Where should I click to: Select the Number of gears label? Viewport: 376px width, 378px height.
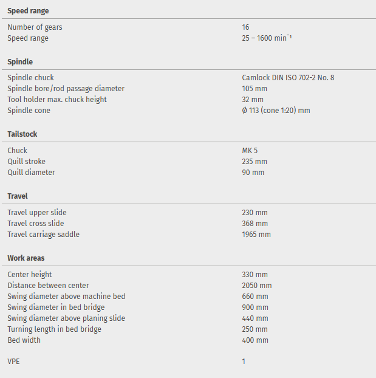pyautogui.click(x=35, y=27)
